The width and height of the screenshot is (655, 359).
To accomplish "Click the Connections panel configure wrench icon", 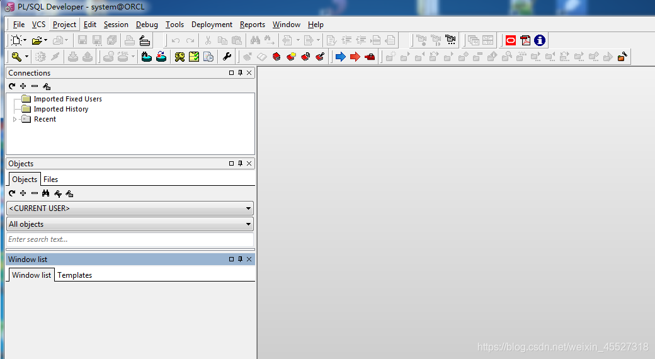I will click(x=47, y=86).
